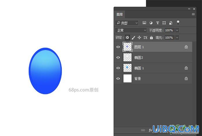Viewport: 202px width, 136px height.
Task: Click the 椭圆2 layer name
Action: point(139,58)
